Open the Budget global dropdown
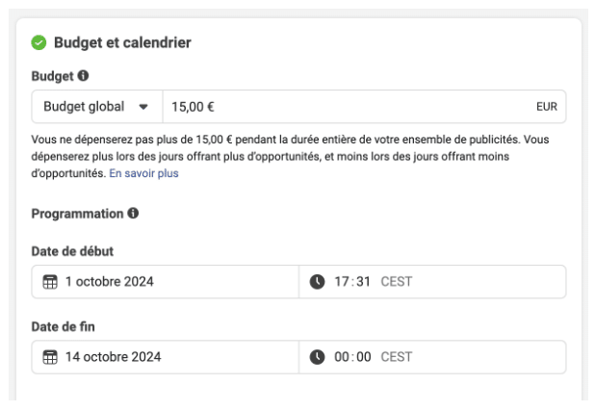This screenshot has width=595, height=411. [x=97, y=107]
